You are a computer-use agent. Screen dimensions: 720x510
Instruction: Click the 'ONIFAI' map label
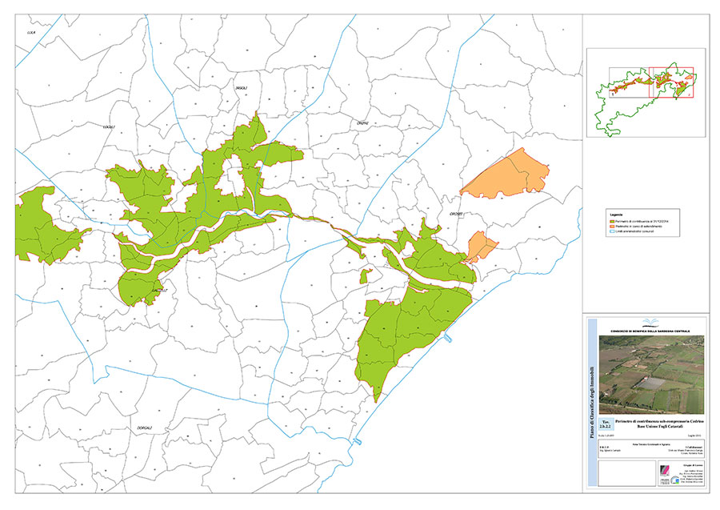[362, 123]
